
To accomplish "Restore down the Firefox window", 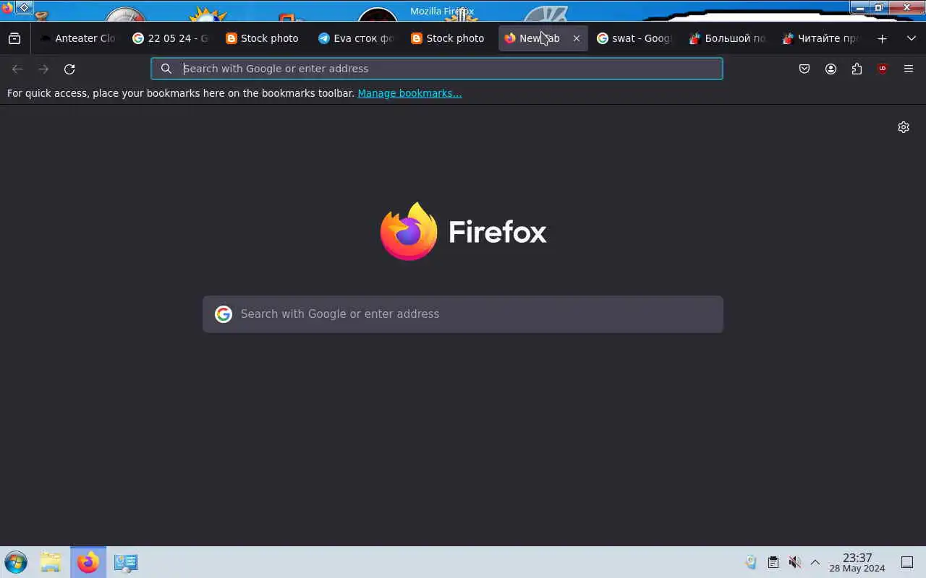I will tap(879, 7).
